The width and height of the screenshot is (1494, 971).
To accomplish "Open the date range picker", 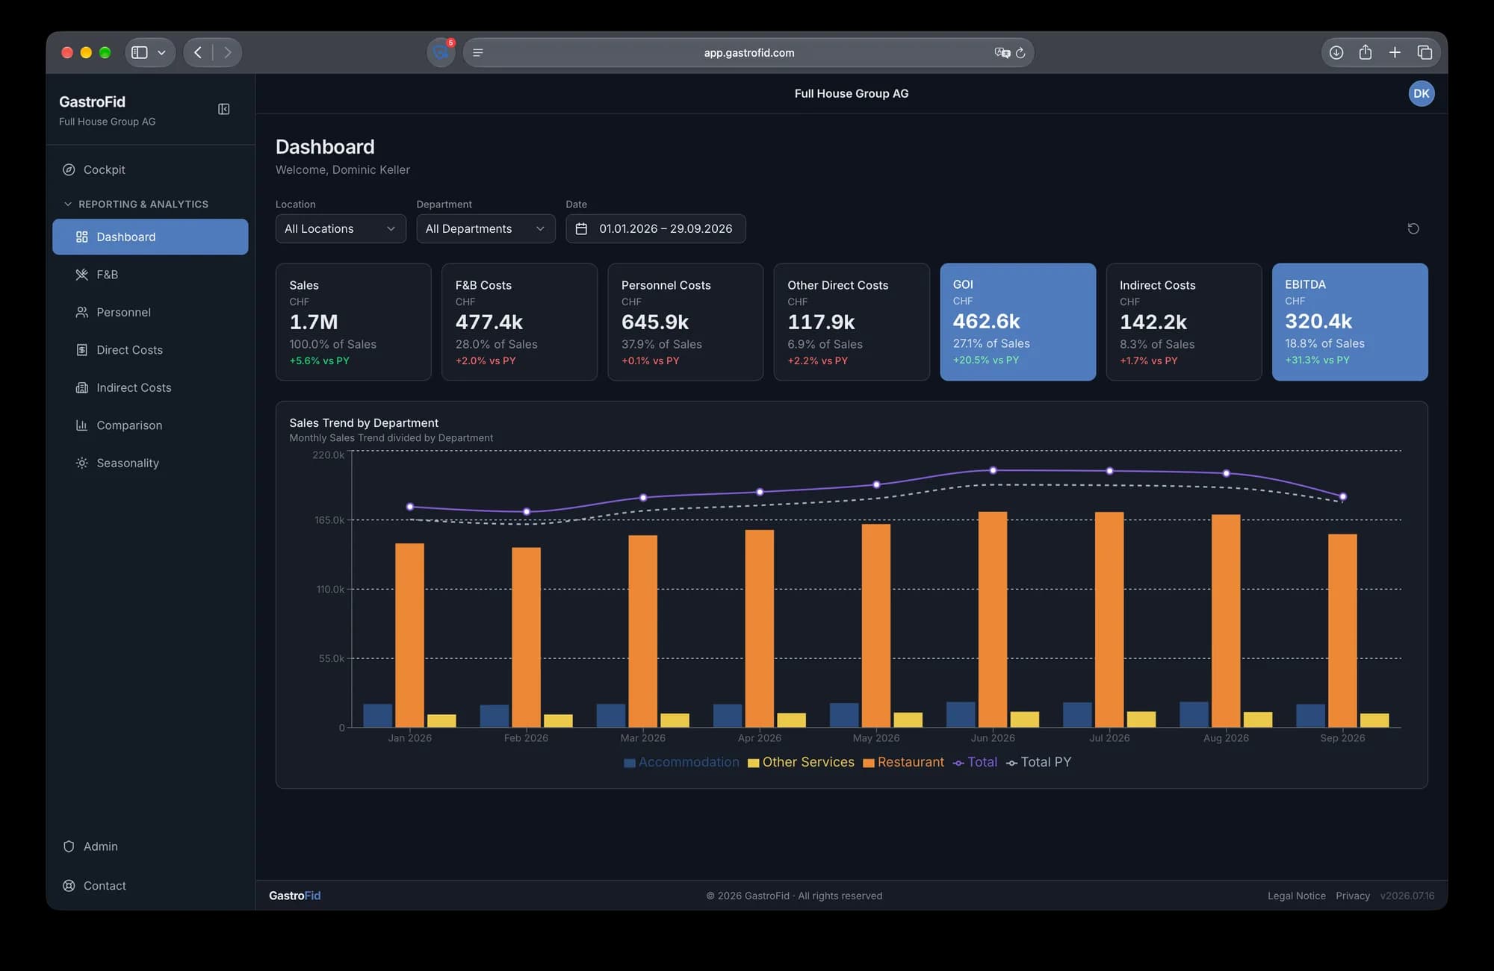I will click(655, 228).
